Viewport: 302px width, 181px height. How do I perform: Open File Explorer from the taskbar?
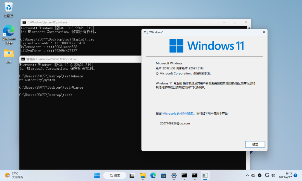tap(143, 175)
